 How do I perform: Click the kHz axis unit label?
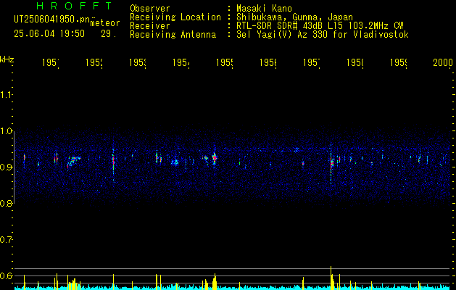pyautogui.click(x=7, y=59)
